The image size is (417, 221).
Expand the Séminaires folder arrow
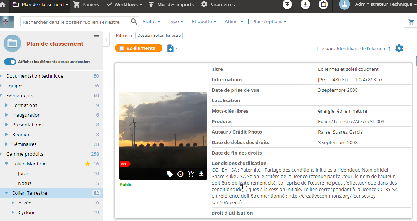point(7,144)
